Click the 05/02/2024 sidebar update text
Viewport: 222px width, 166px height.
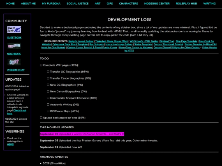(17, 88)
